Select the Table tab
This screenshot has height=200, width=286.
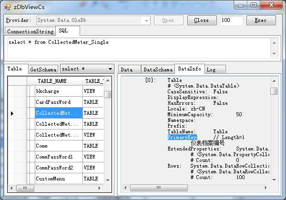[16, 69]
